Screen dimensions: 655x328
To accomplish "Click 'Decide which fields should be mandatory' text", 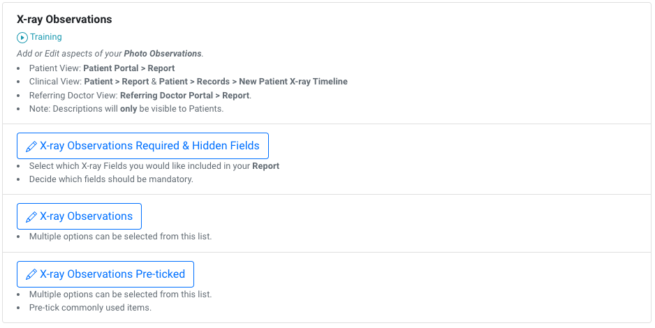I will coord(110,179).
